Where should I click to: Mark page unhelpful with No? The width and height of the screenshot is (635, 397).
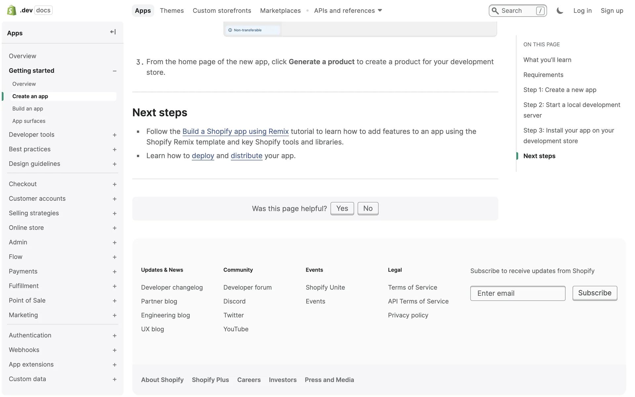[368, 208]
